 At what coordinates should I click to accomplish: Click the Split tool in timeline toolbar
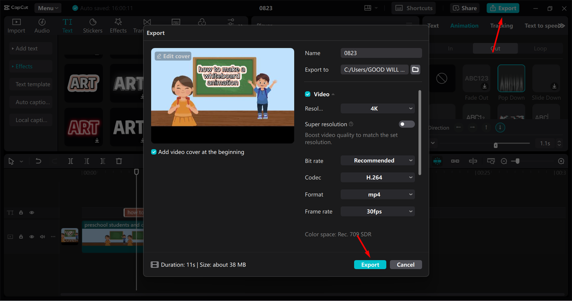(71, 161)
